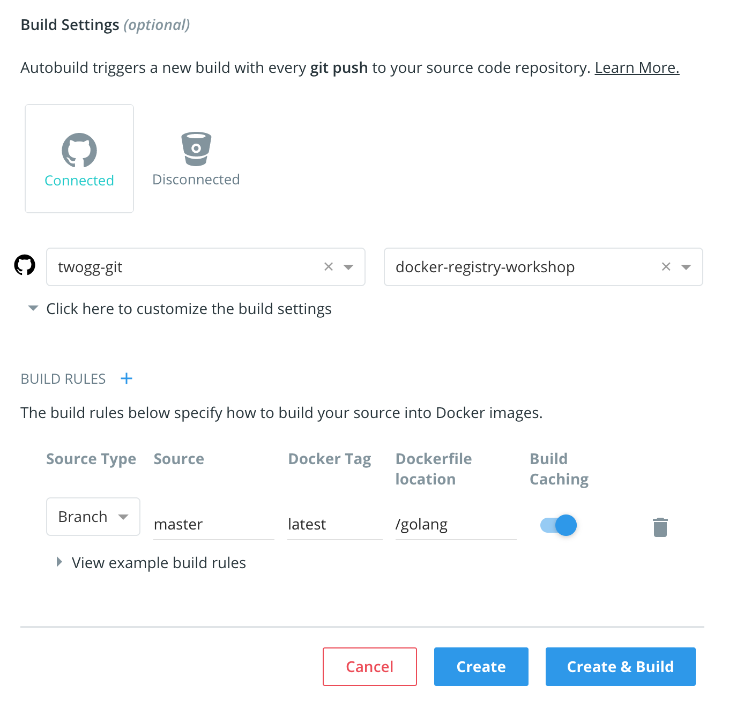Select the Bitbucket Disconnected provider icon

196,149
